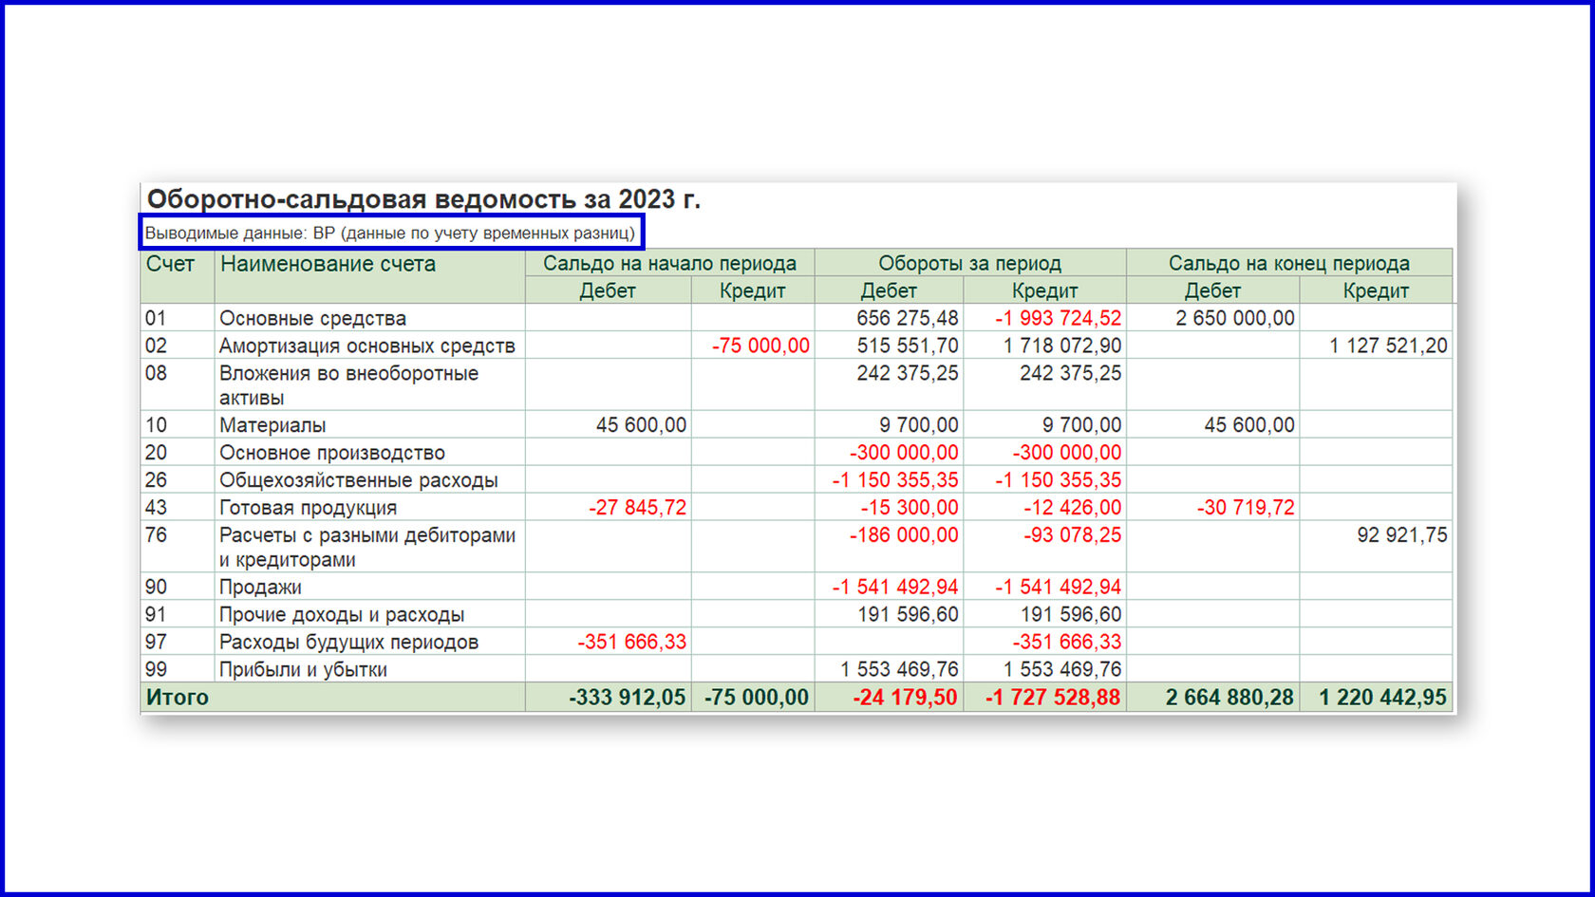
Task: Click red value "-15 300,00"
Action: (909, 508)
